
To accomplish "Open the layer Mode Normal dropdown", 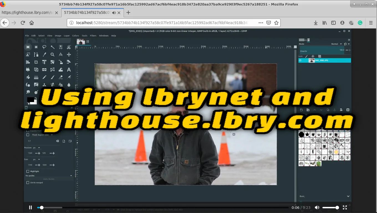I will (x=337, y=44).
